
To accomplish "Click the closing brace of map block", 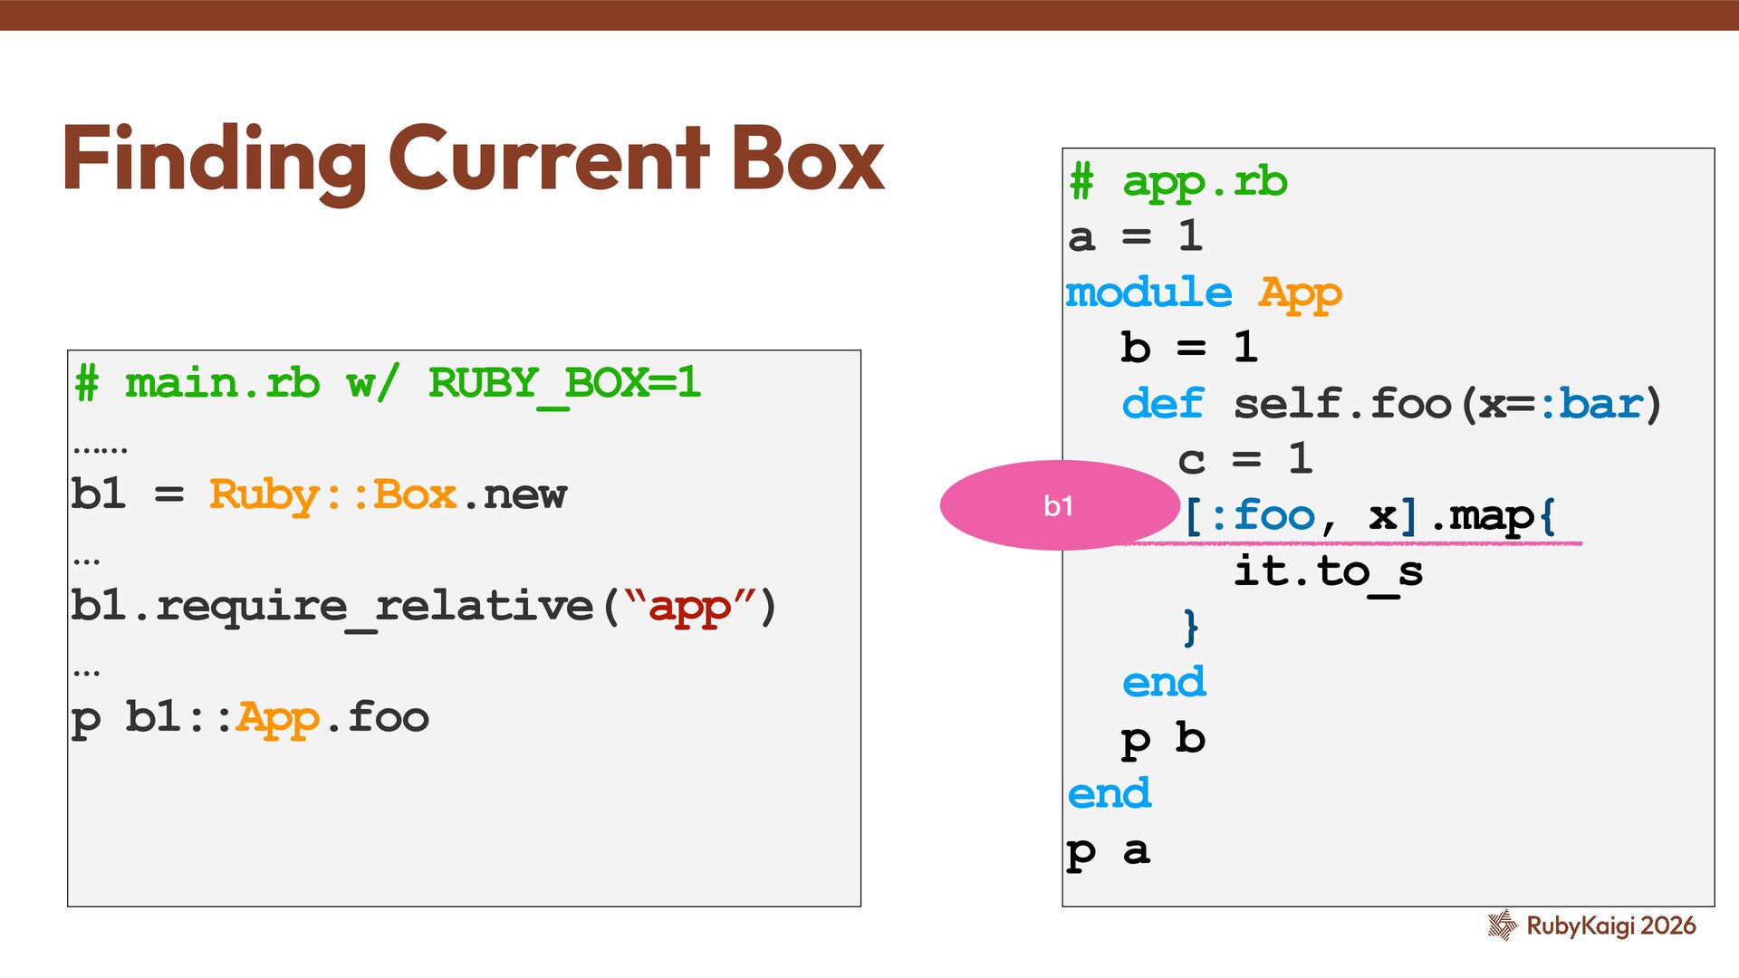I will click(x=1191, y=627).
